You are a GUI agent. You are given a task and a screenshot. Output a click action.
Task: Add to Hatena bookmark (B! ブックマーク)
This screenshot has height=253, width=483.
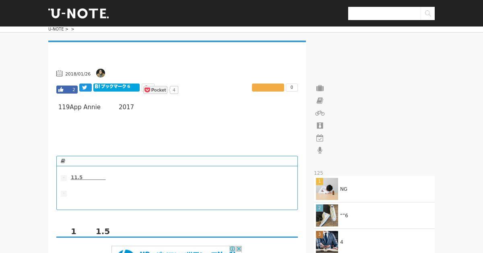tap(116, 87)
